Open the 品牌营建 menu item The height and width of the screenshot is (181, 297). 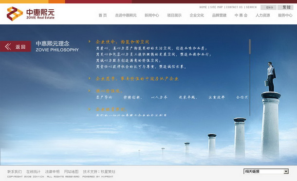pos(219,16)
